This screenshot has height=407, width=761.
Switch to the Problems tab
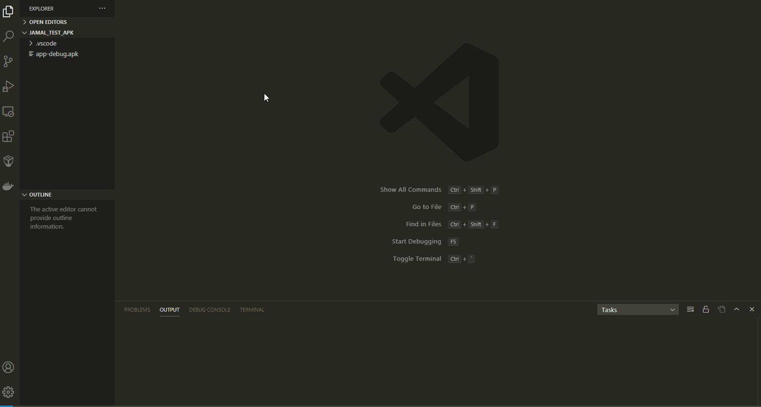click(137, 310)
